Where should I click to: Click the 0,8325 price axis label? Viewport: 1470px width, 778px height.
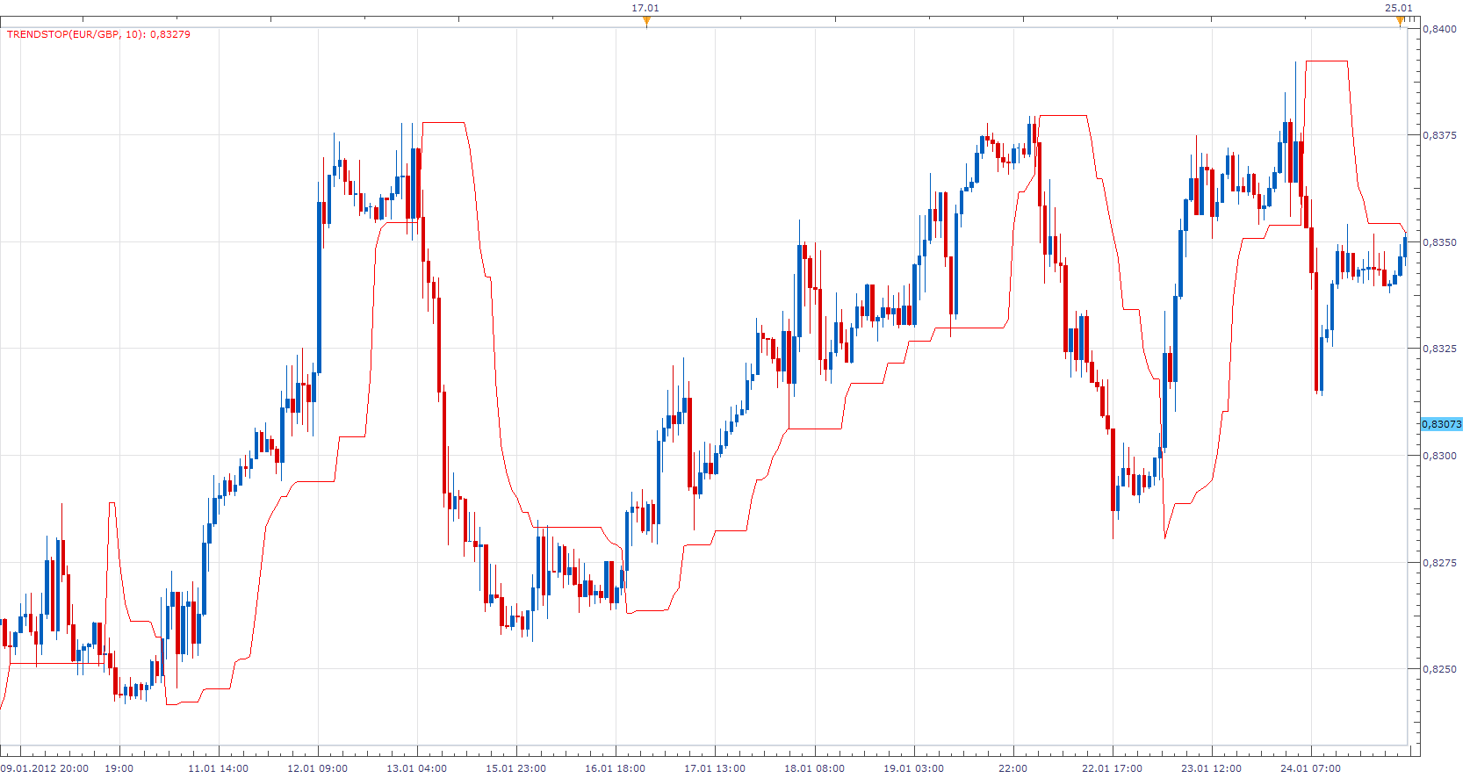[x=1440, y=349]
